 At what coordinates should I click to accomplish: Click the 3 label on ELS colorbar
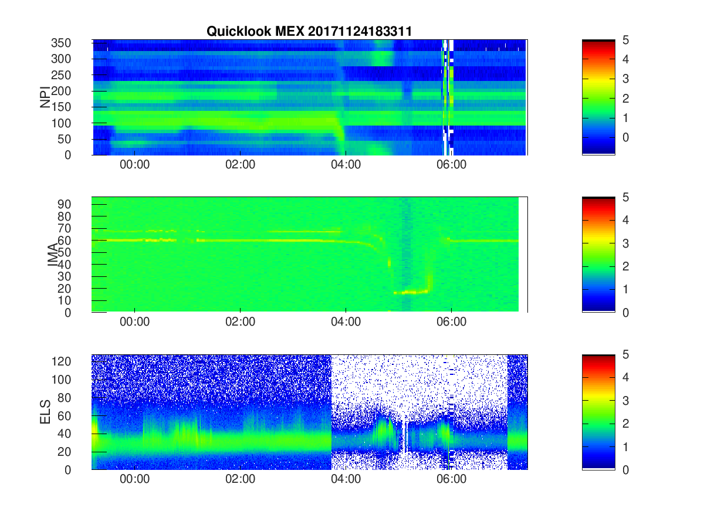coord(625,401)
